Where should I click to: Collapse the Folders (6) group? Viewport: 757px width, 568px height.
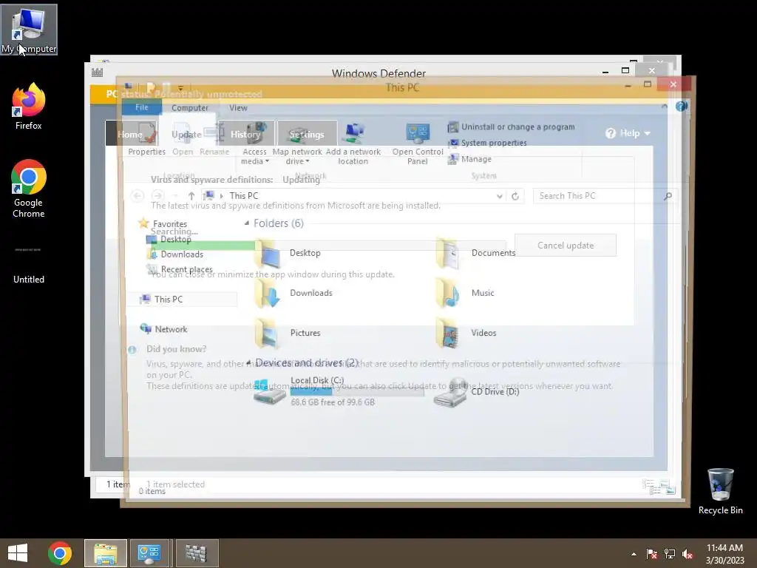tap(247, 223)
